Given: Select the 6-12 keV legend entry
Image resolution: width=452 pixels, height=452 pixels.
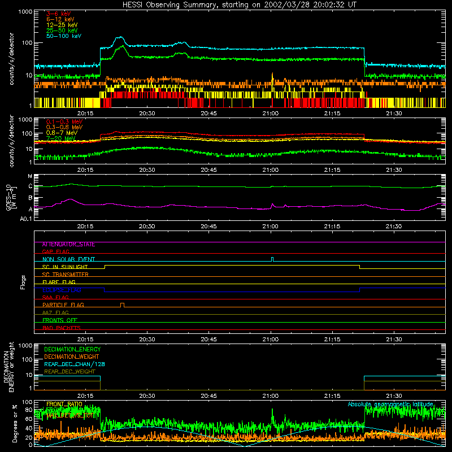Looking at the screenshot, I should pos(60,19).
